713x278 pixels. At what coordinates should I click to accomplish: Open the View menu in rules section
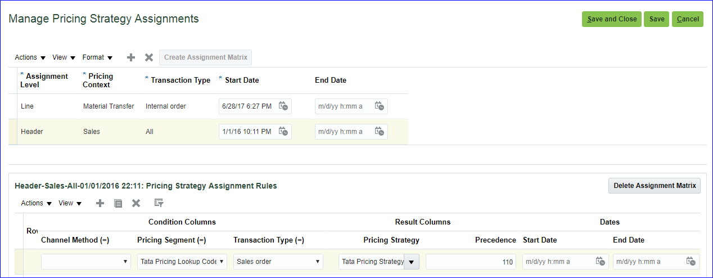click(71, 203)
